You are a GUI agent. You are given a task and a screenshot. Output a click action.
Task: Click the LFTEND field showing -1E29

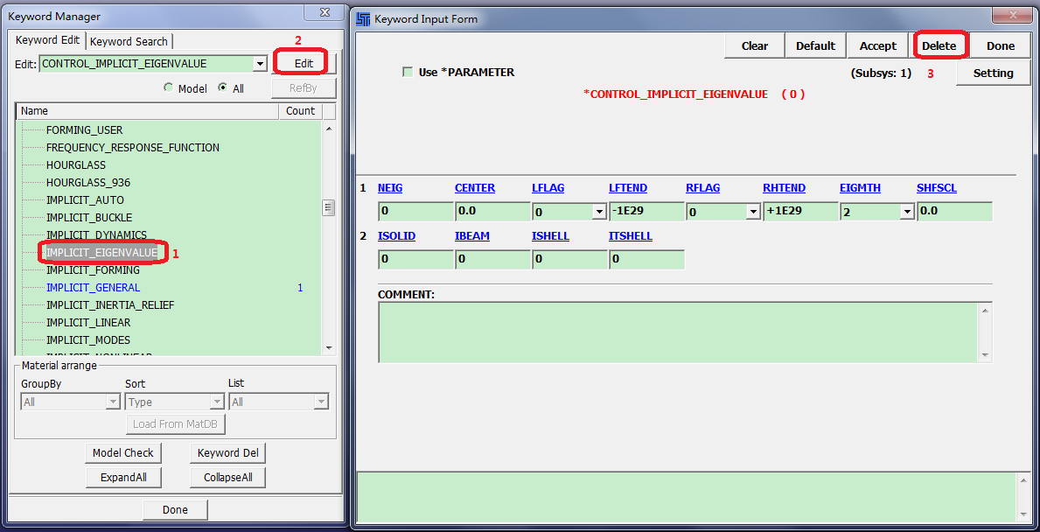click(x=646, y=212)
